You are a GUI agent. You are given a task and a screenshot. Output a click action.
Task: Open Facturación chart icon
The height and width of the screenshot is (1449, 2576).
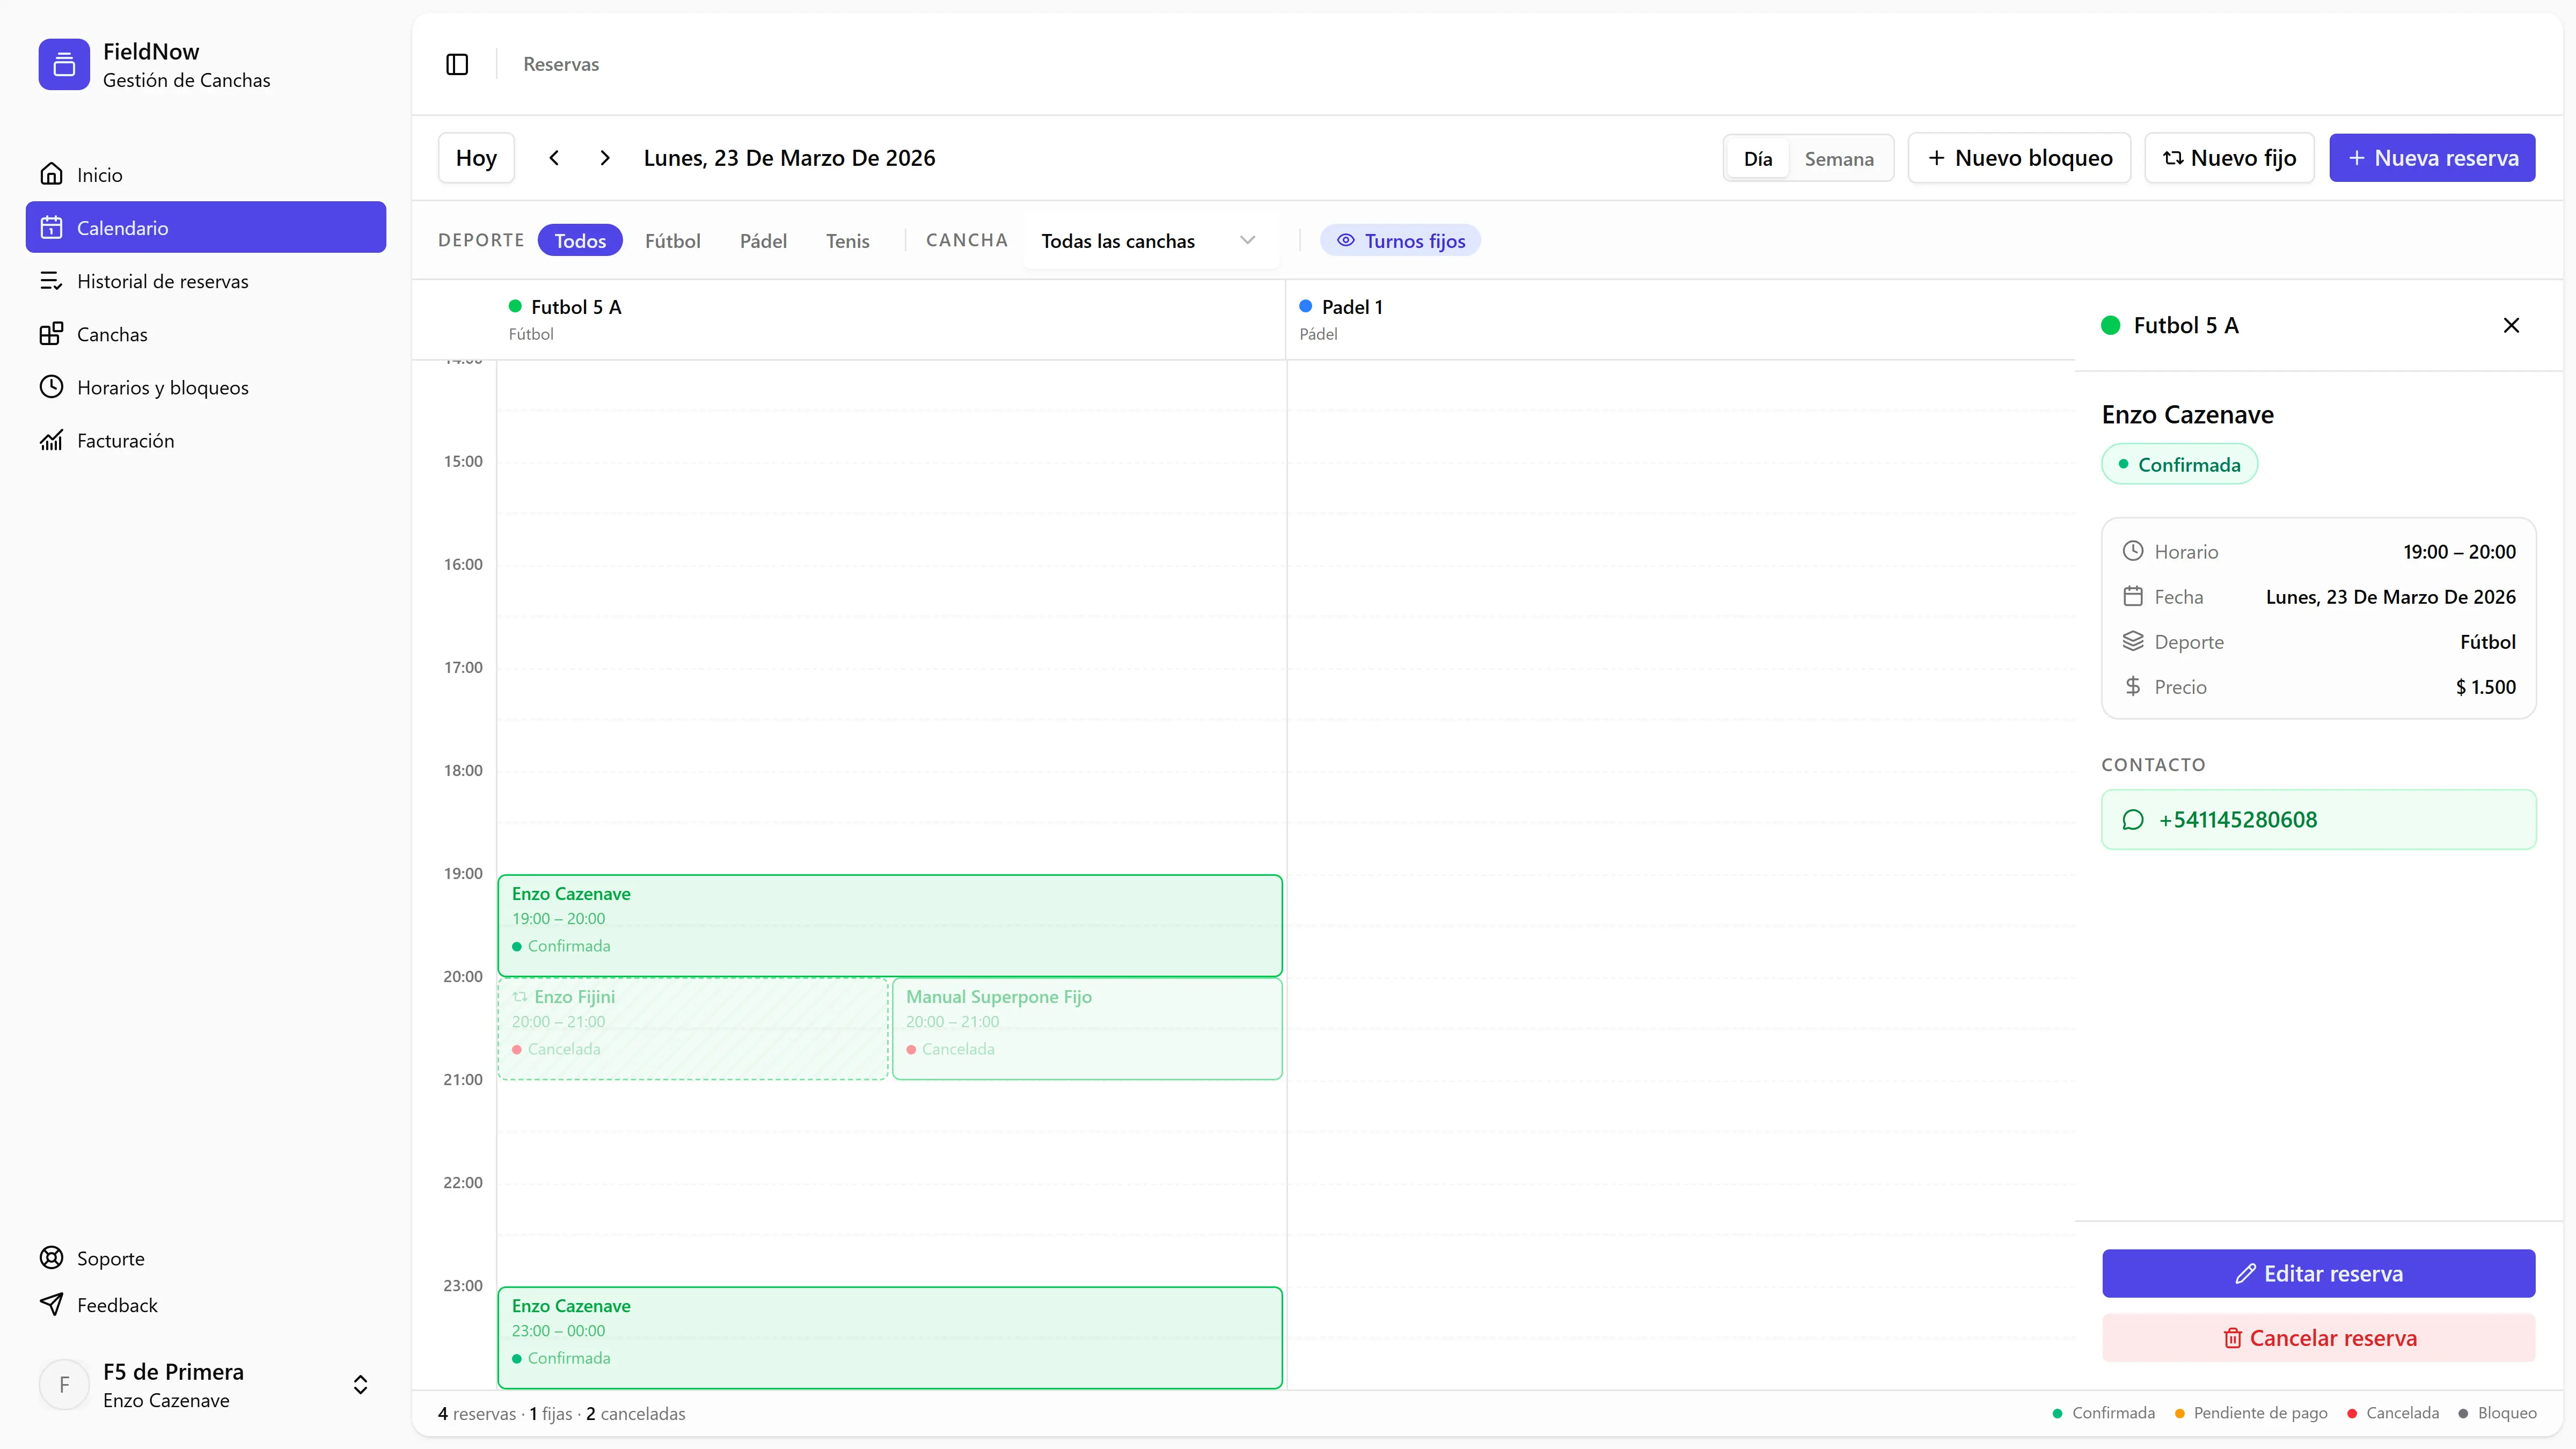click(51, 440)
